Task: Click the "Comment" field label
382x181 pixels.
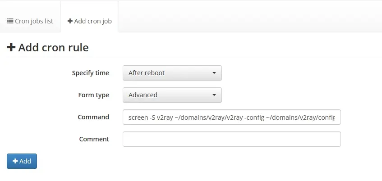Action: click(x=94, y=139)
